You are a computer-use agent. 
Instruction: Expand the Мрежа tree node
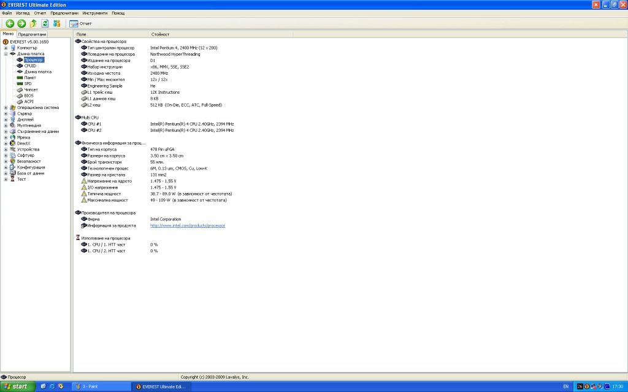6,138
